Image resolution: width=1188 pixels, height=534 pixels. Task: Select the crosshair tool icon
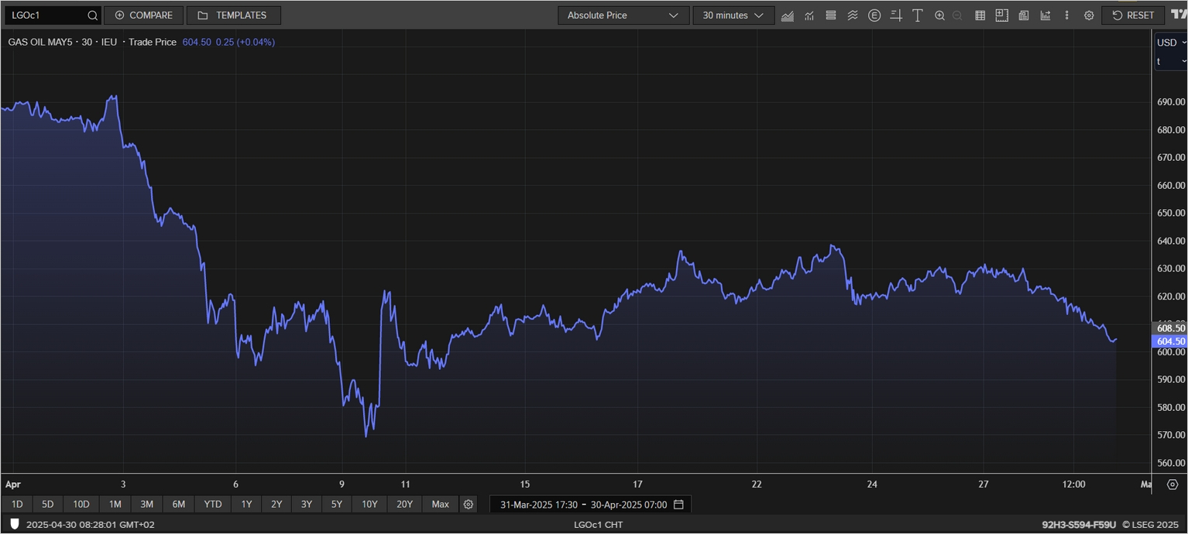pos(896,15)
